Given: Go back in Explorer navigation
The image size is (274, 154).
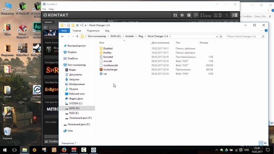Looking at the screenshot, I should click(x=63, y=36).
